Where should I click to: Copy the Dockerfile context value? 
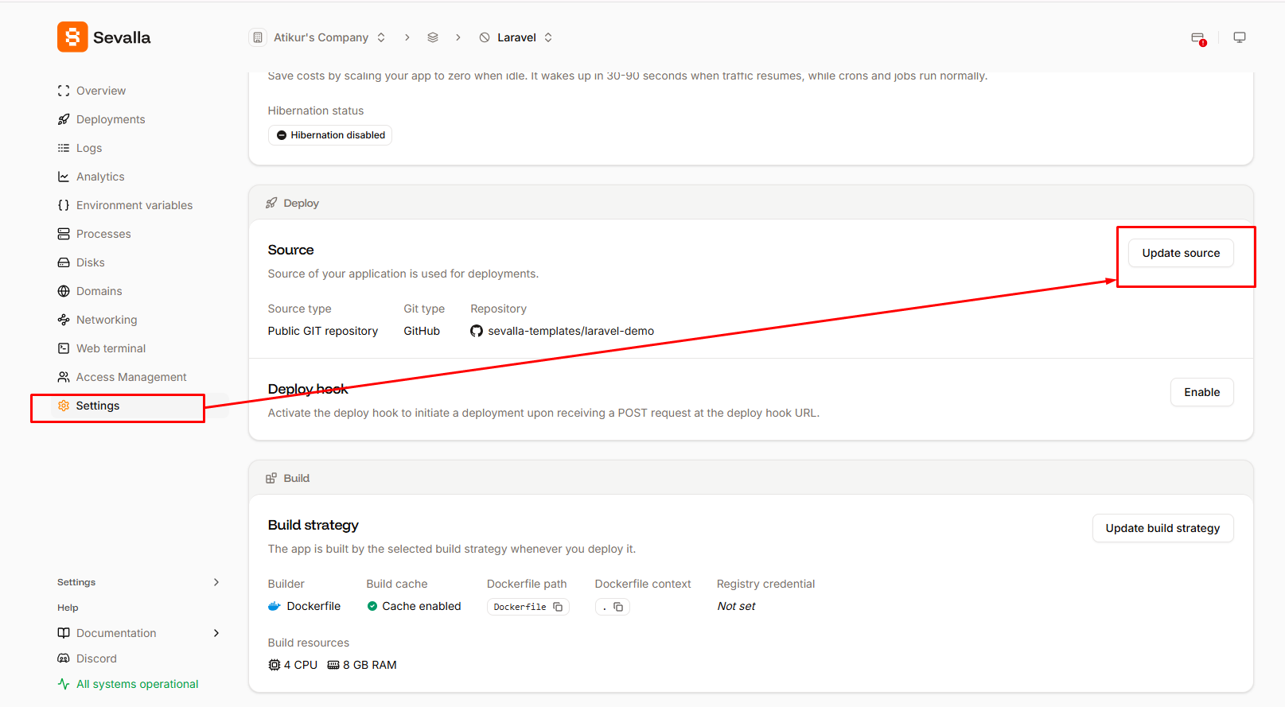[618, 607]
